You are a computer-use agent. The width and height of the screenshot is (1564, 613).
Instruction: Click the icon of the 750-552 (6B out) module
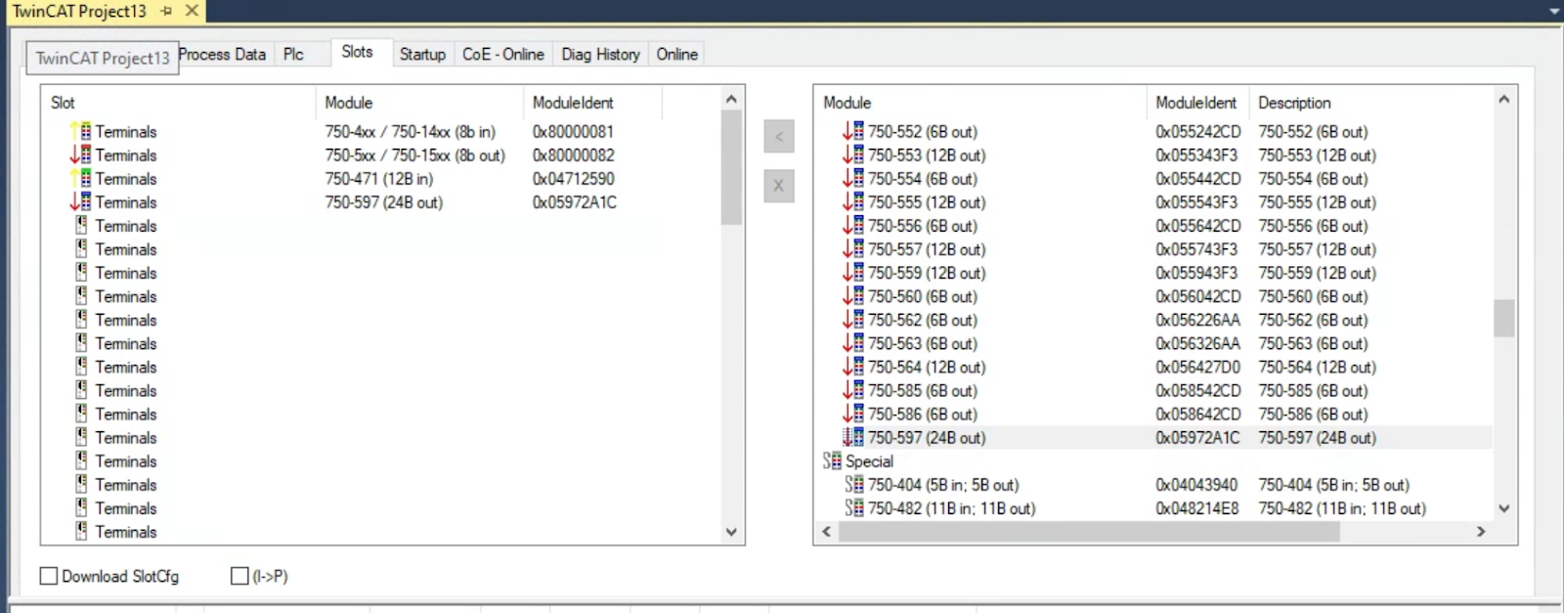[853, 131]
